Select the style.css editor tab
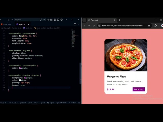The image size is (163, 122). 22,24
